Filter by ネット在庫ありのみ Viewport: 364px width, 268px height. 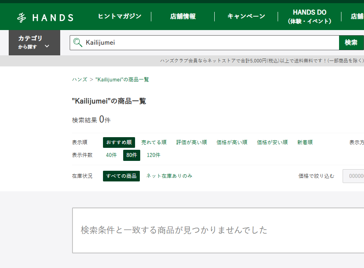click(169, 176)
